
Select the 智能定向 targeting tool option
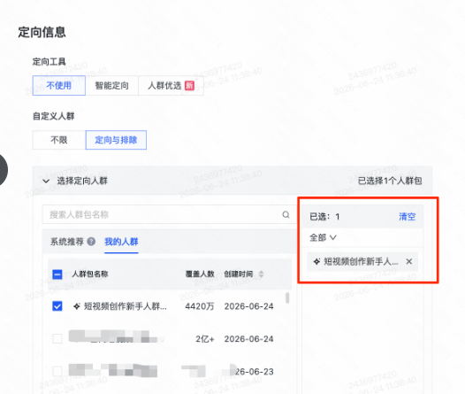(111, 86)
